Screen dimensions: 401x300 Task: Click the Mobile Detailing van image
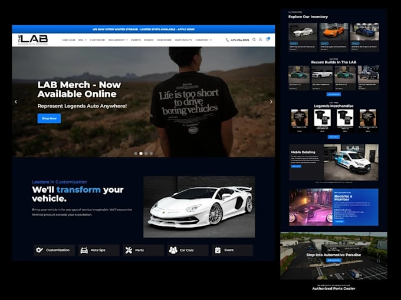351,162
